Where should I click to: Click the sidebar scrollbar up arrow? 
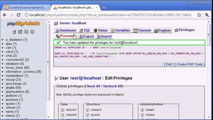coord(48,22)
